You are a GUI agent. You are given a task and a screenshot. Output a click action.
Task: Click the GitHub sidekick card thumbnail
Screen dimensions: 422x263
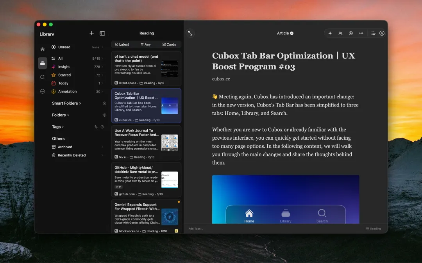(x=170, y=180)
